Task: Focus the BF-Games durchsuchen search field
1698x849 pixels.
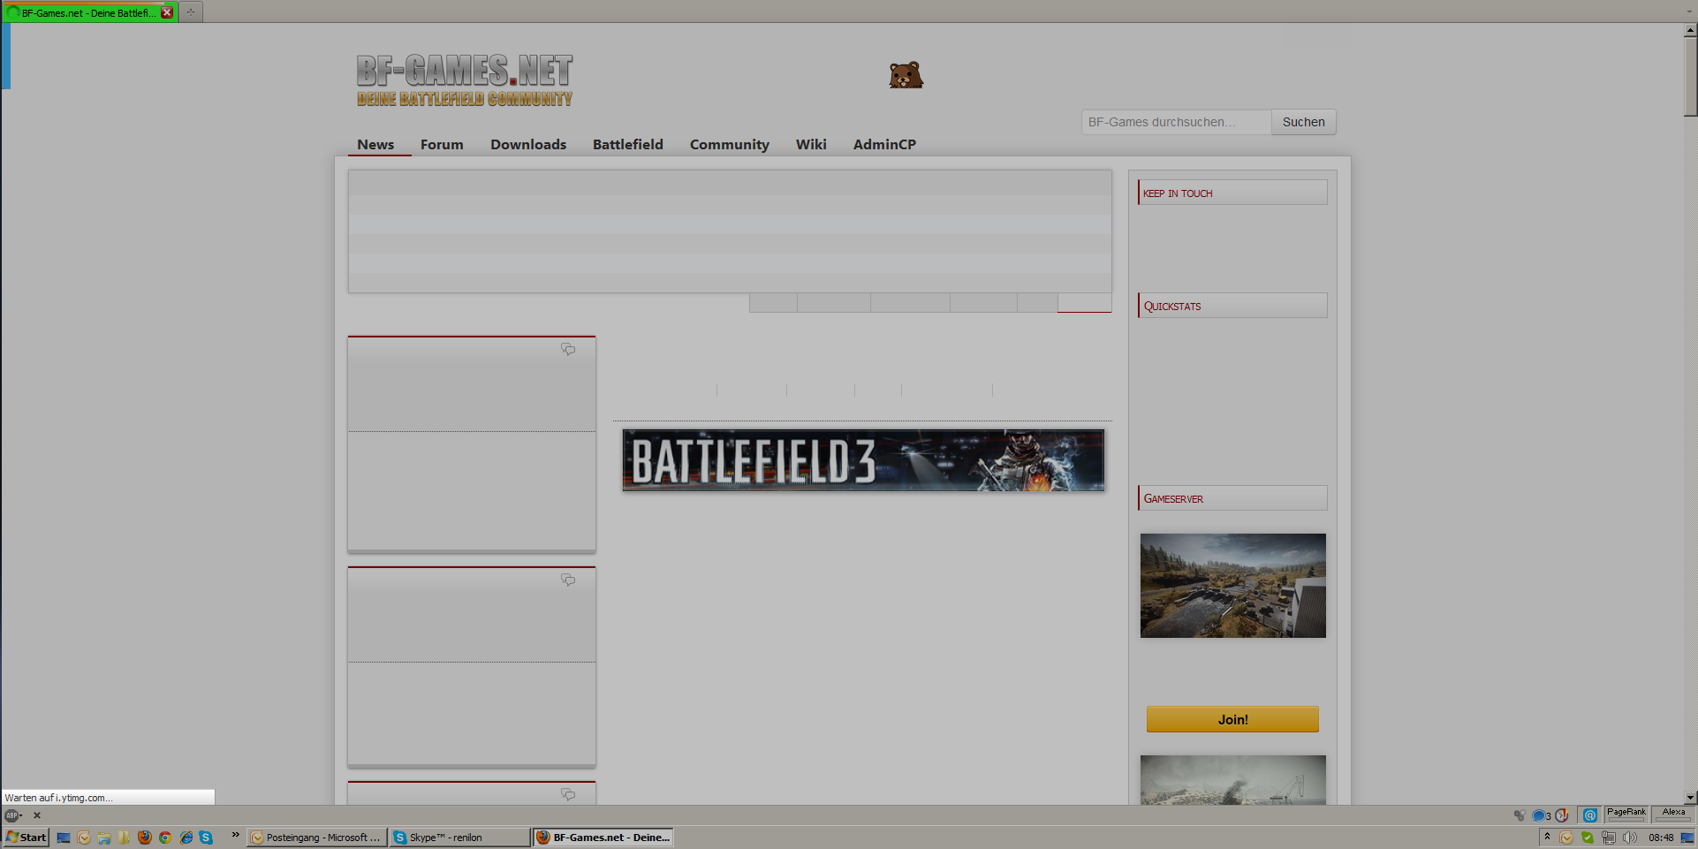Action: pyautogui.click(x=1176, y=122)
